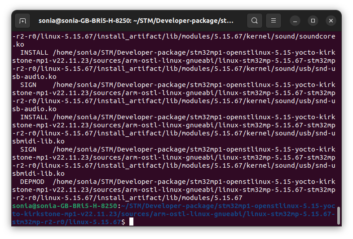Click the first SIGN keyword
Screen dimensions: 353x239
pyautogui.click(x=28, y=85)
